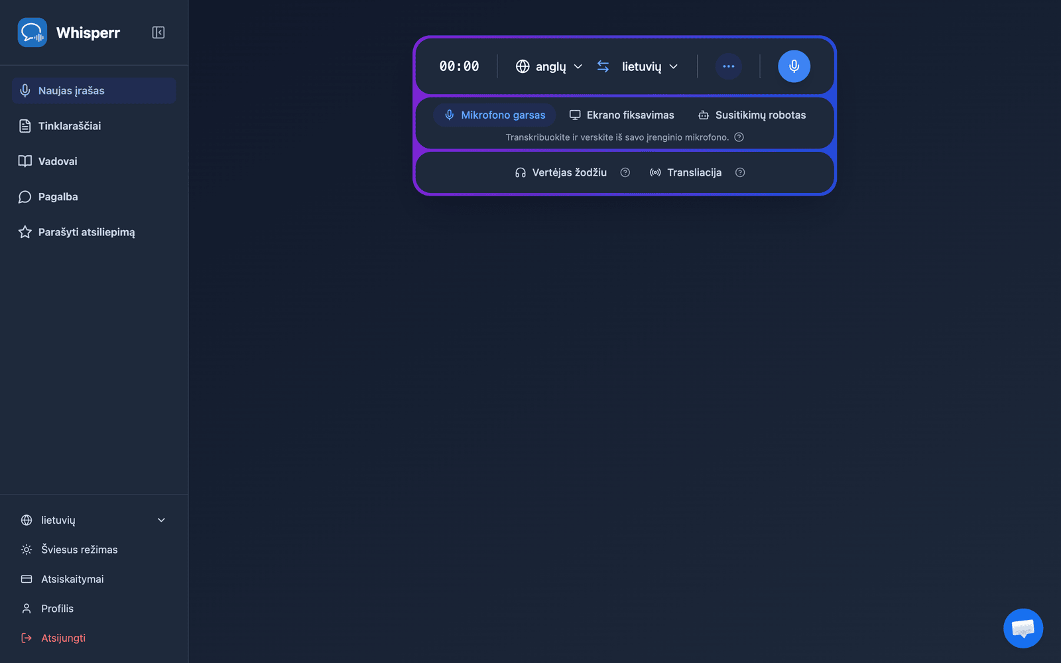Click Atsijungti to log out
This screenshot has width=1061, height=663.
click(94, 638)
